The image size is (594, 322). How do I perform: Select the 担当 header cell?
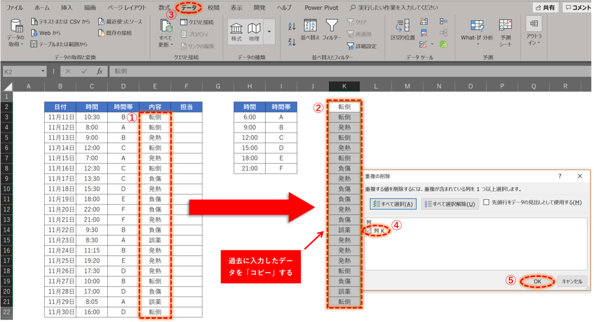[186, 107]
